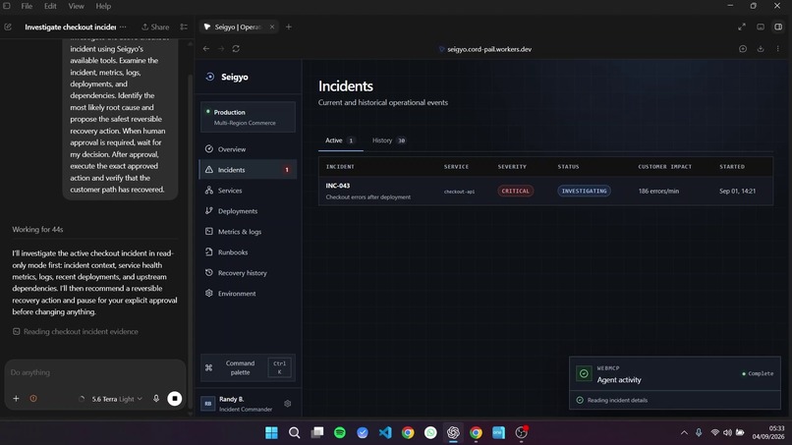Show hidden tray icons chevron
This screenshot has height=445, width=792.
coord(684,432)
